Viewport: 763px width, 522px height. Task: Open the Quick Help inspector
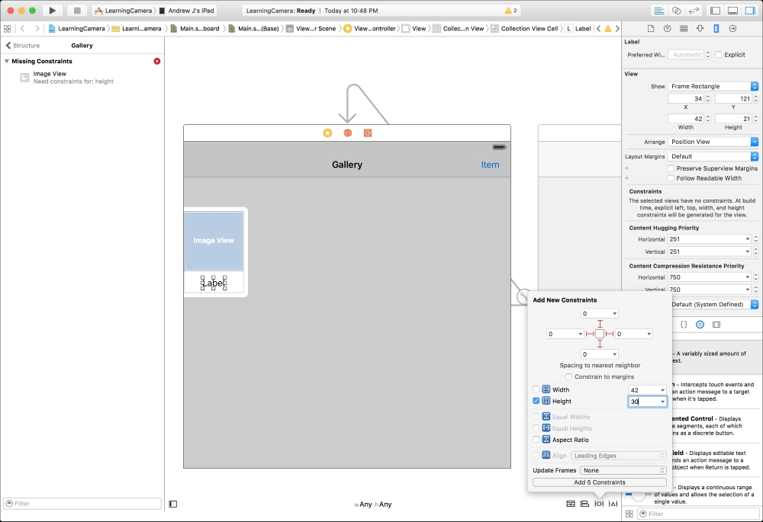point(668,28)
